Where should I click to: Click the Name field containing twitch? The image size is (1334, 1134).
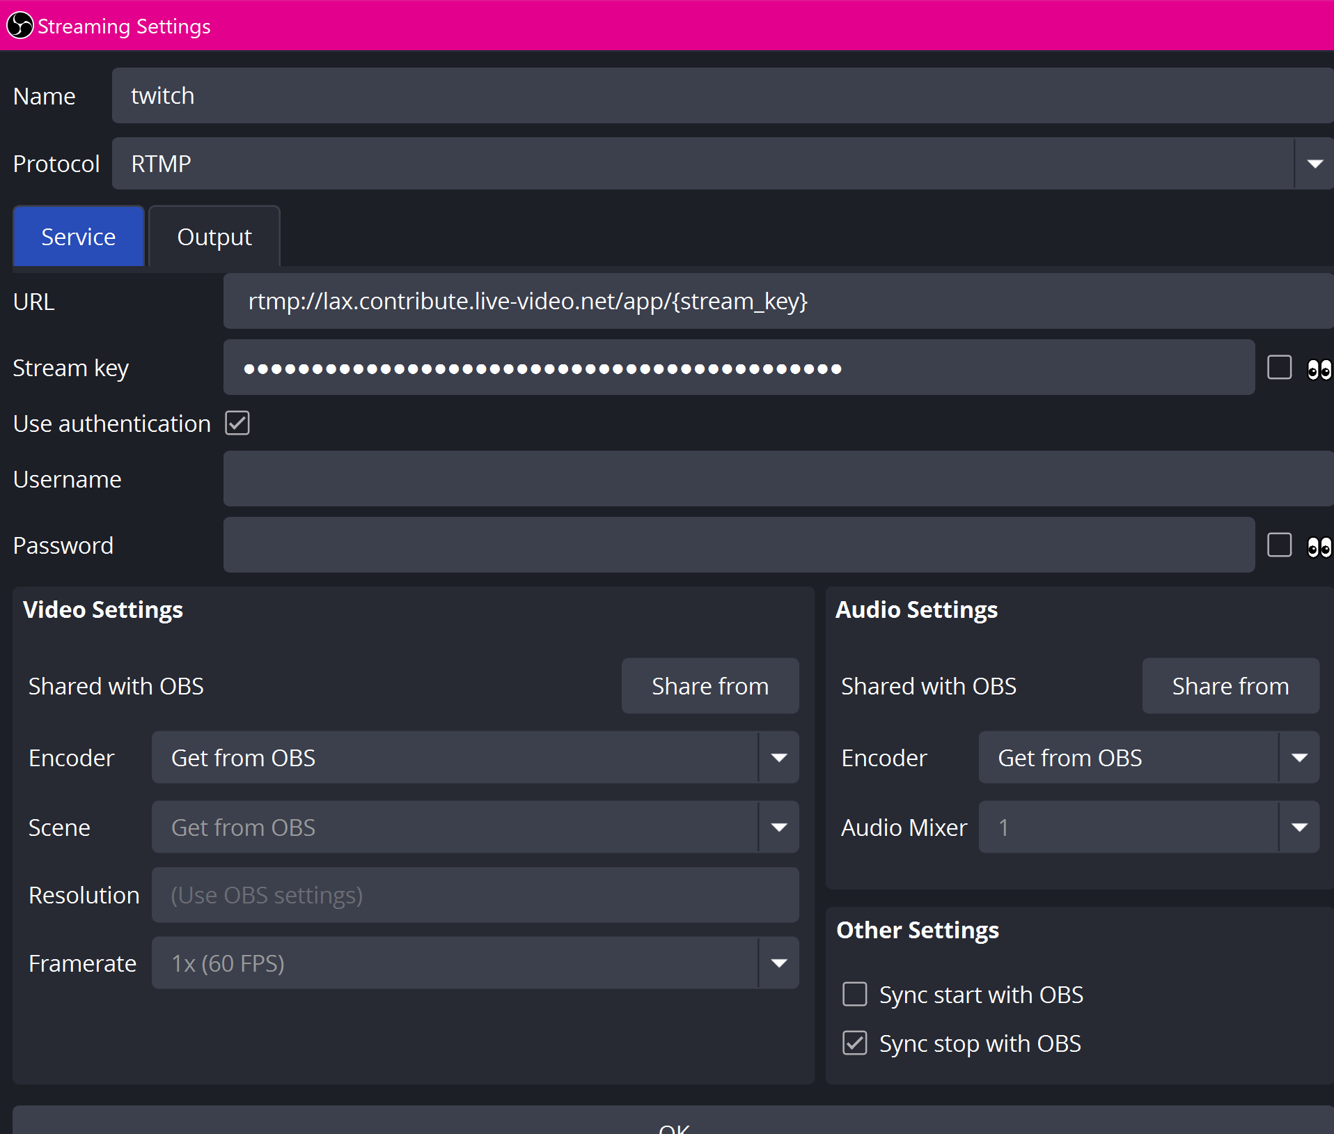tap(723, 95)
